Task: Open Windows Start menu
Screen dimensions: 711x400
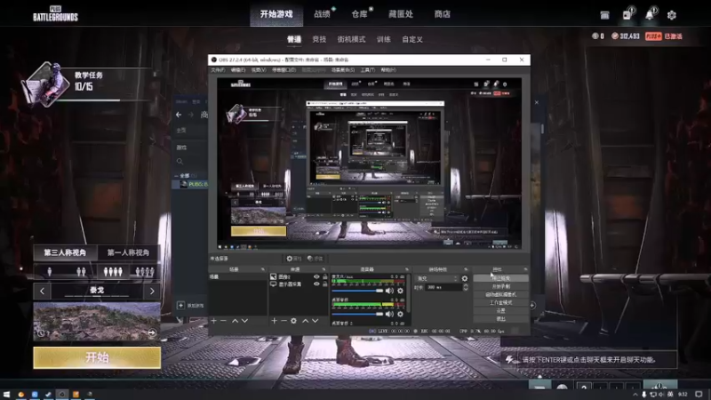Action: click(6, 394)
